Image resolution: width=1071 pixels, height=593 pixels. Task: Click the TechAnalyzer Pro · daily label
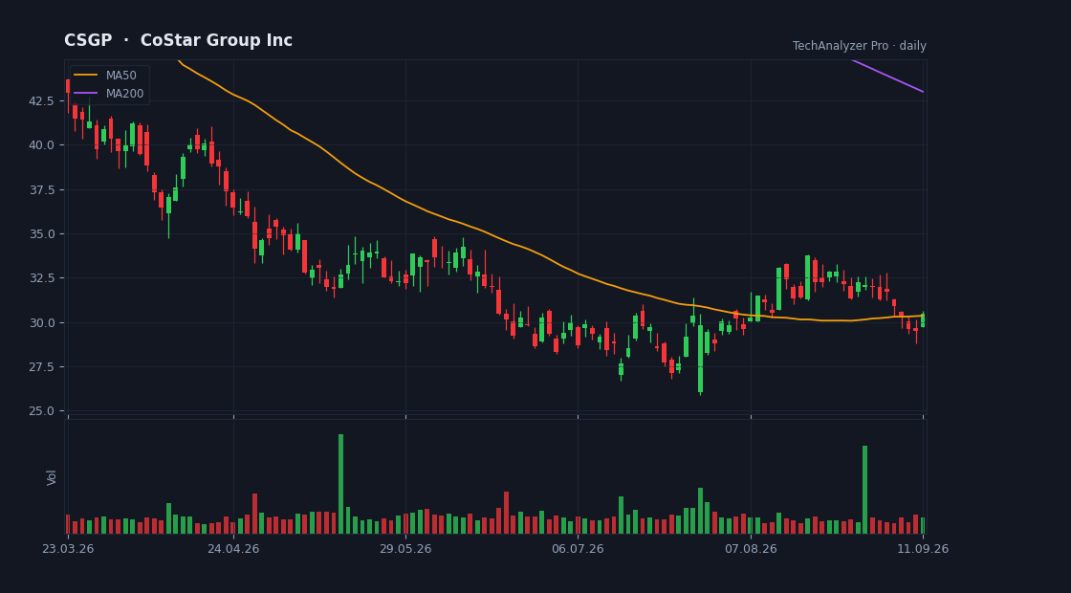coord(860,46)
